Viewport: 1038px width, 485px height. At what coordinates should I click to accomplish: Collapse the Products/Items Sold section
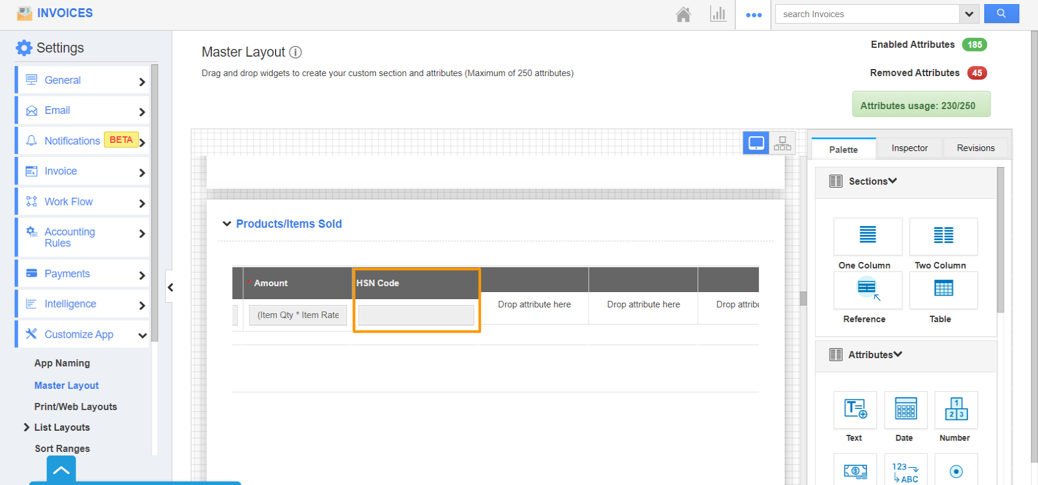coord(227,224)
